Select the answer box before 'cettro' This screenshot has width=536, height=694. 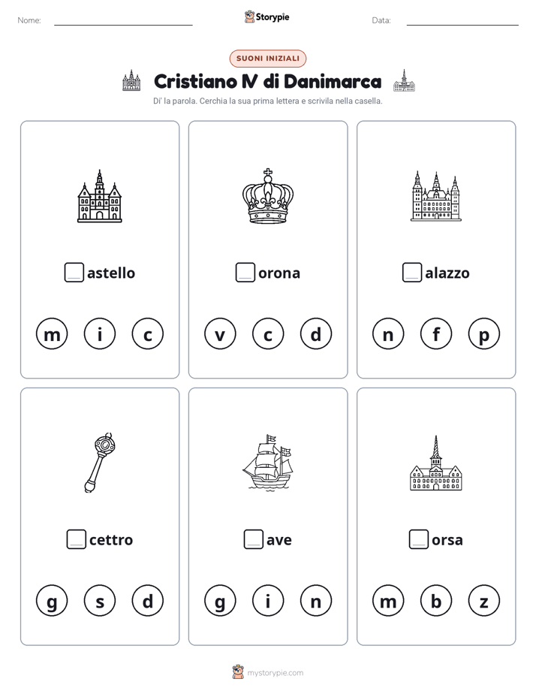coord(76,539)
